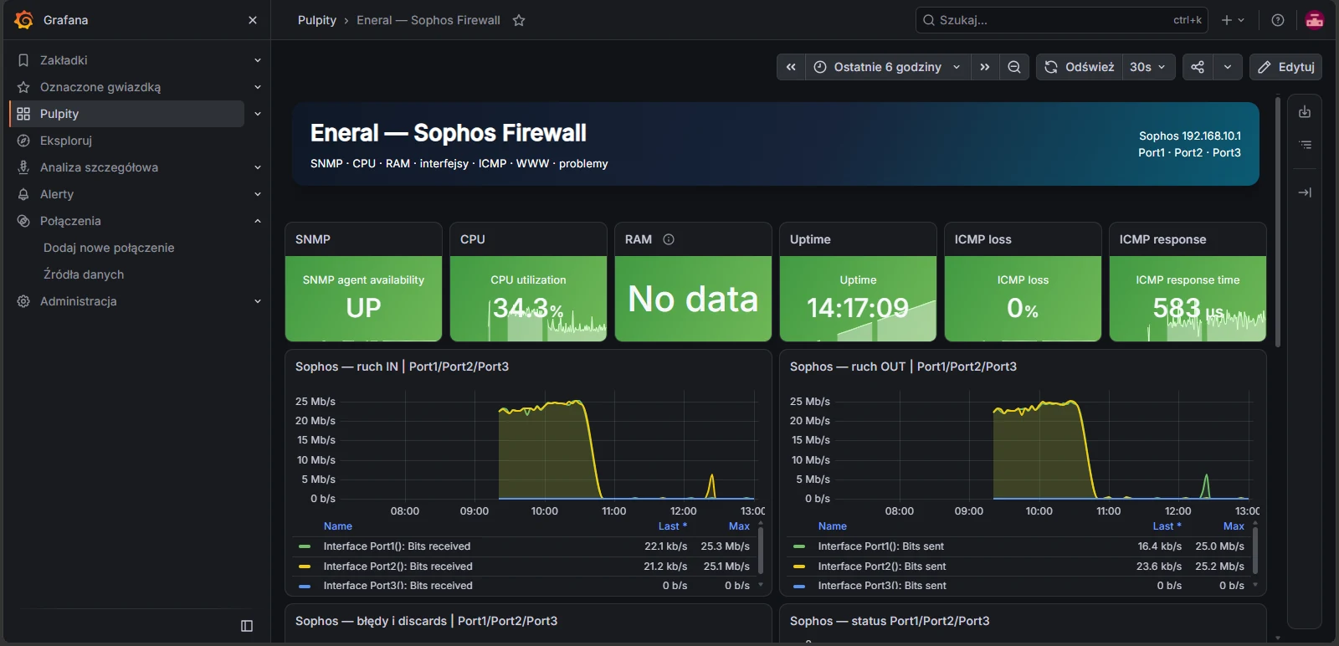This screenshot has height=646, width=1339.
Task: Star the Eneral Sophos Firewall dashboard
Action: point(519,20)
